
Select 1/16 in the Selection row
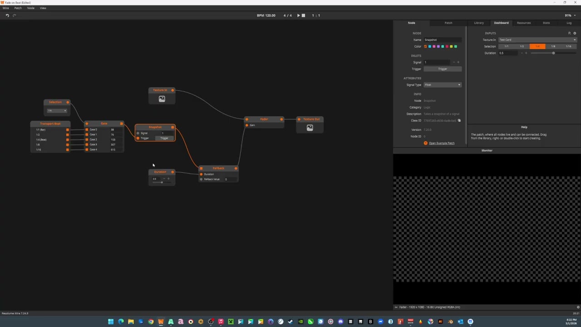pos(568,46)
